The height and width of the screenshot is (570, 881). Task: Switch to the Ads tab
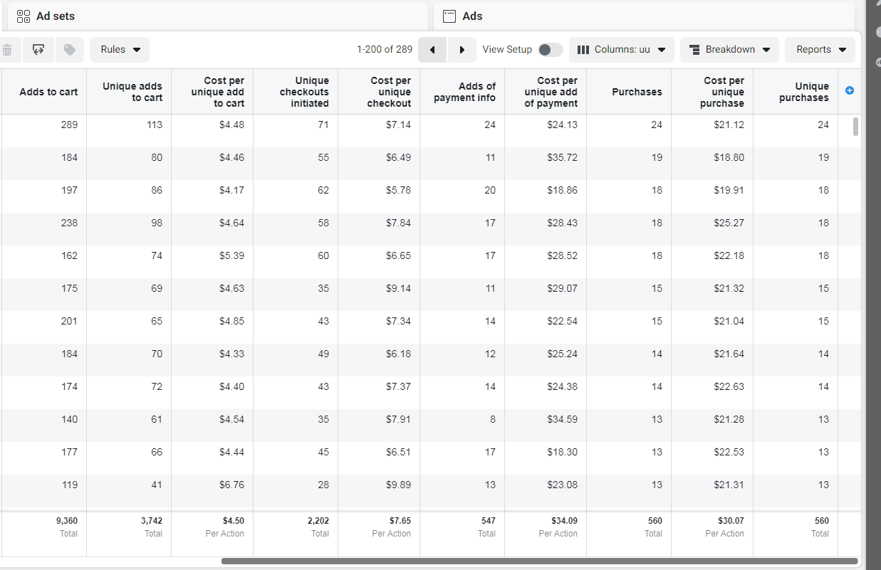(644, 16)
